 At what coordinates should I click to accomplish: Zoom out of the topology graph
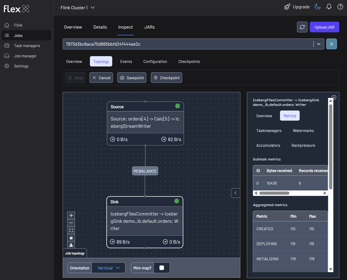click(x=71, y=223)
